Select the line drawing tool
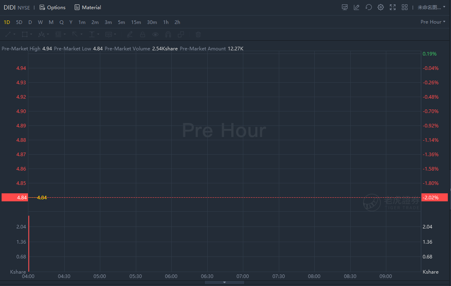Viewport: 451px width, 286px height. [8, 34]
